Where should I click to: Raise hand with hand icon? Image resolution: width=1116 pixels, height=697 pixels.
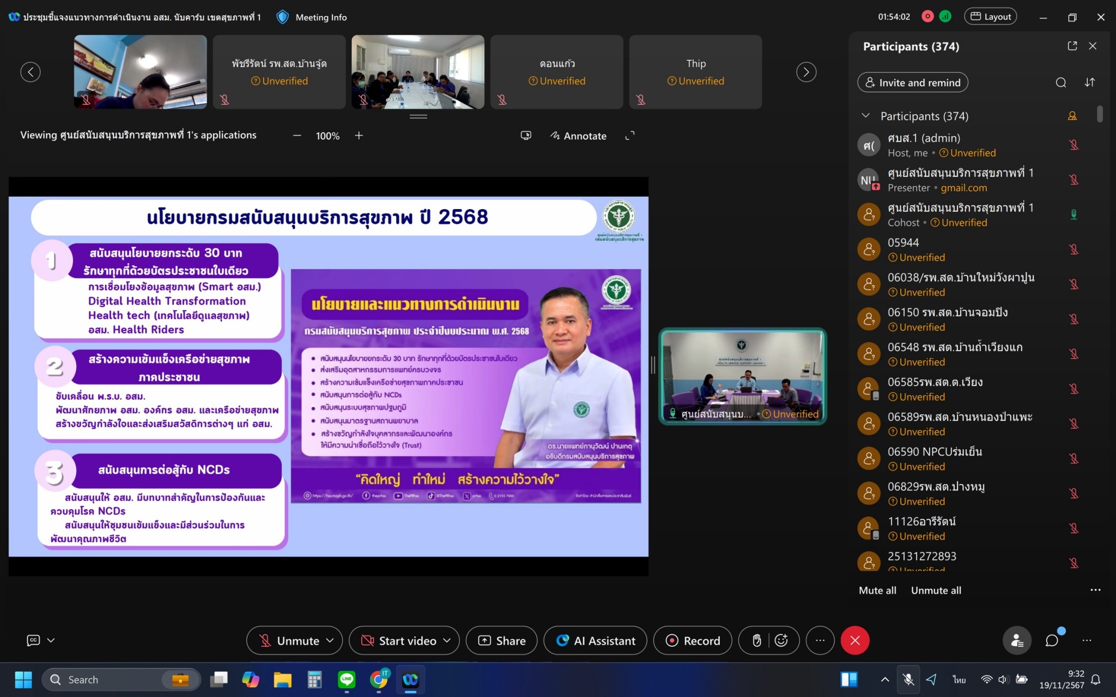pyautogui.click(x=756, y=640)
